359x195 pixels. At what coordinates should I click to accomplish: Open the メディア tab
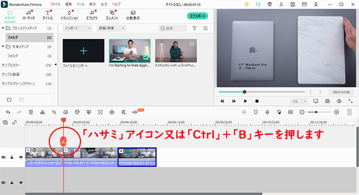pos(10,15)
